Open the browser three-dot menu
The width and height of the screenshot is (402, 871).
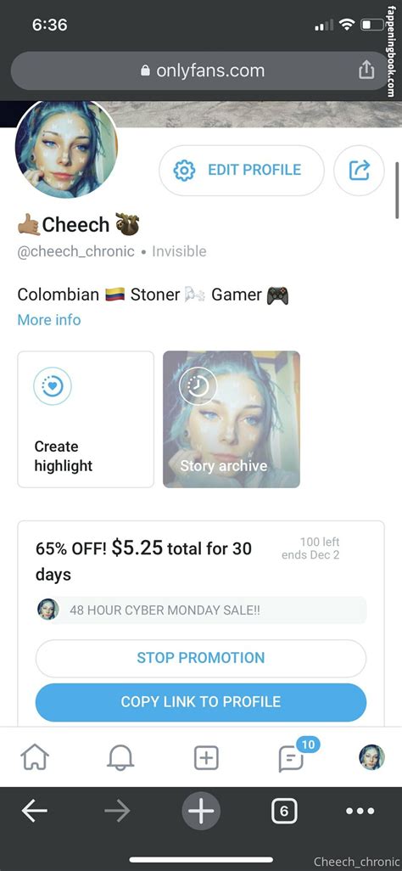(x=360, y=811)
